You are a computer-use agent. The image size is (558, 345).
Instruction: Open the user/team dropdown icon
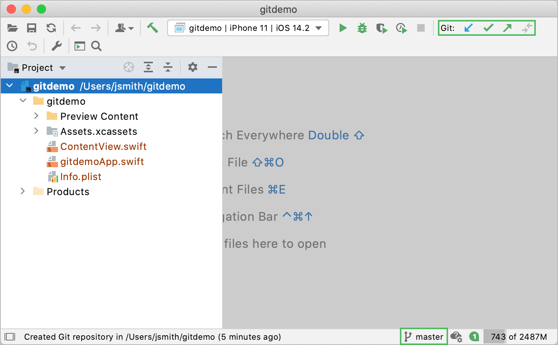(124, 28)
